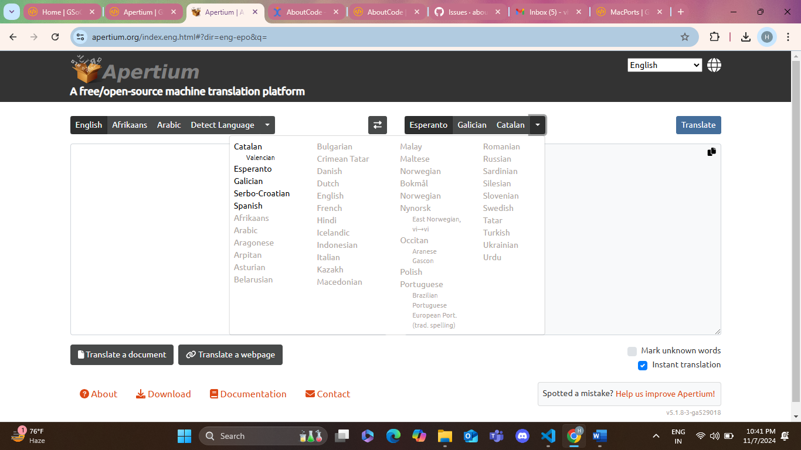Click the About question-mark icon

[84, 394]
